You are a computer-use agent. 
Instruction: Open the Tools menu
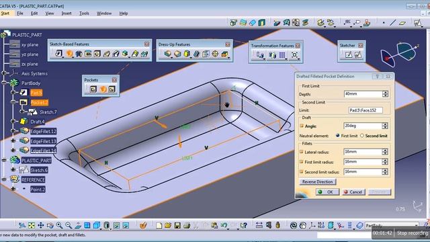[x=84, y=13]
